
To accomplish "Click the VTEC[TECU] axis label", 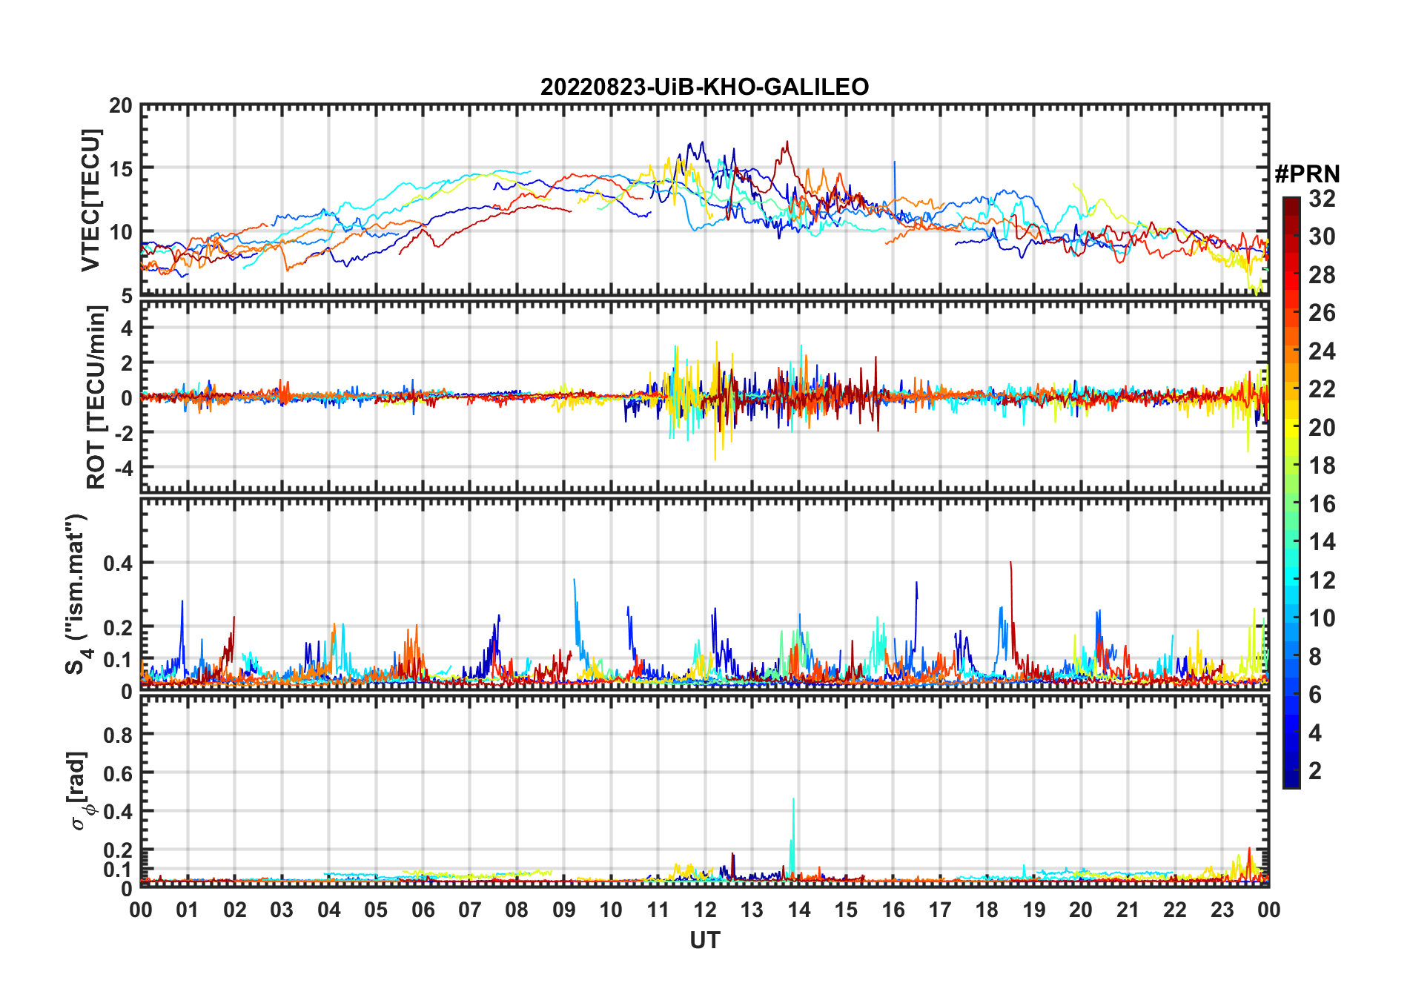I will [90, 200].
